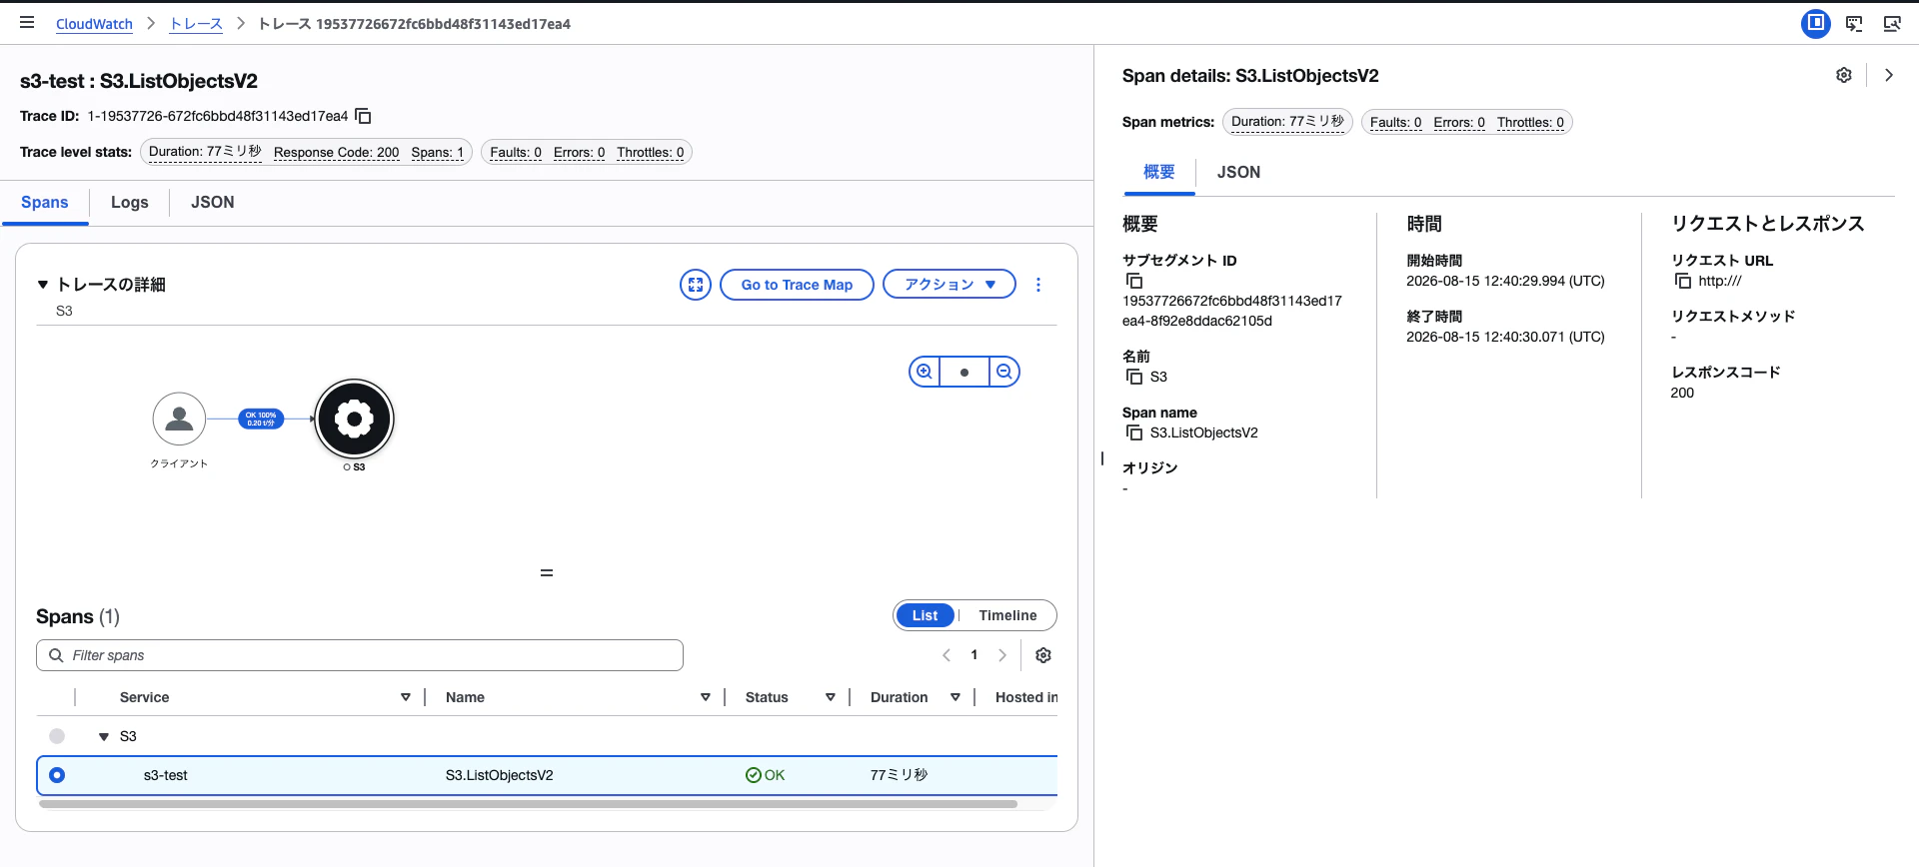Select the S3 service group radio button
The image size is (1919, 867).
tap(57, 736)
